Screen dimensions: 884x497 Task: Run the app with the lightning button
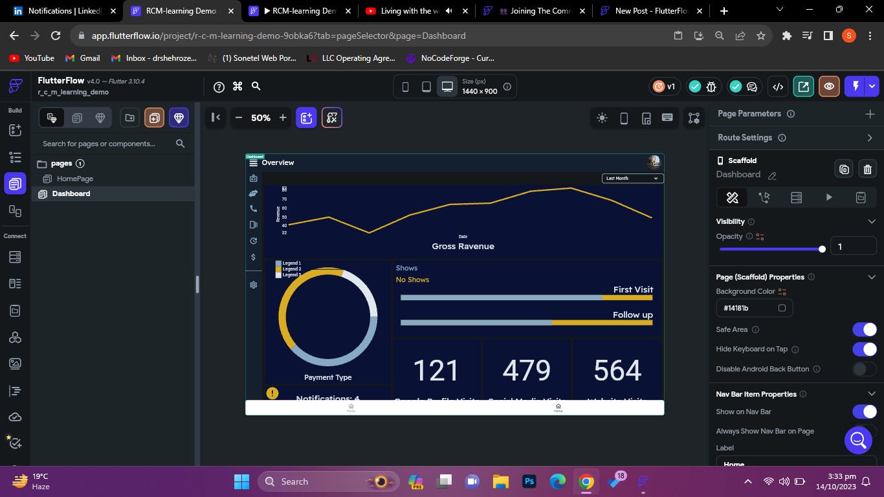pos(856,87)
